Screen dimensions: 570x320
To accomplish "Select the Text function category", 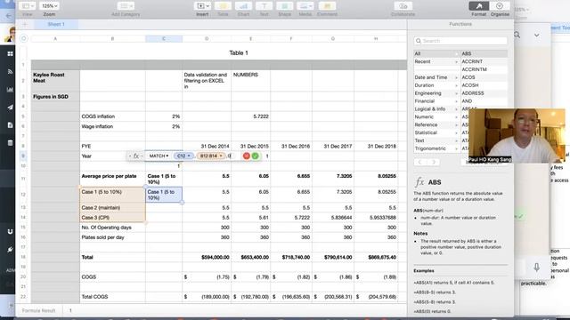I will pos(436,140).
